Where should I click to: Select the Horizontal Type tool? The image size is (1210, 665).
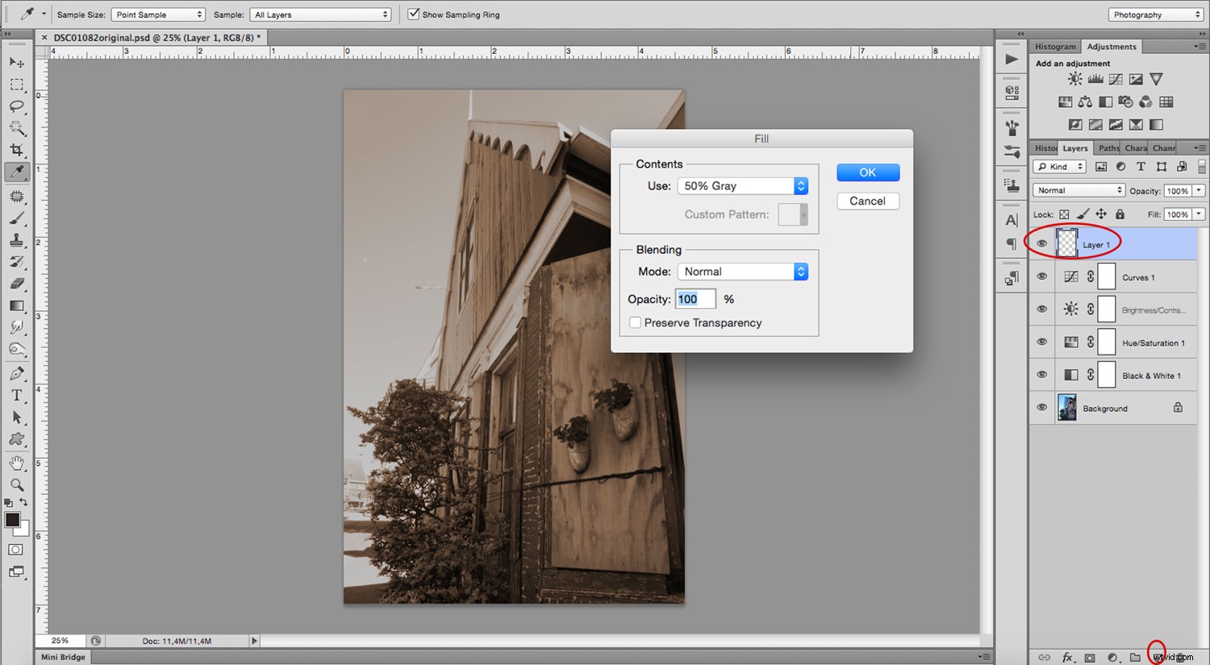click(x=18, y=395)
